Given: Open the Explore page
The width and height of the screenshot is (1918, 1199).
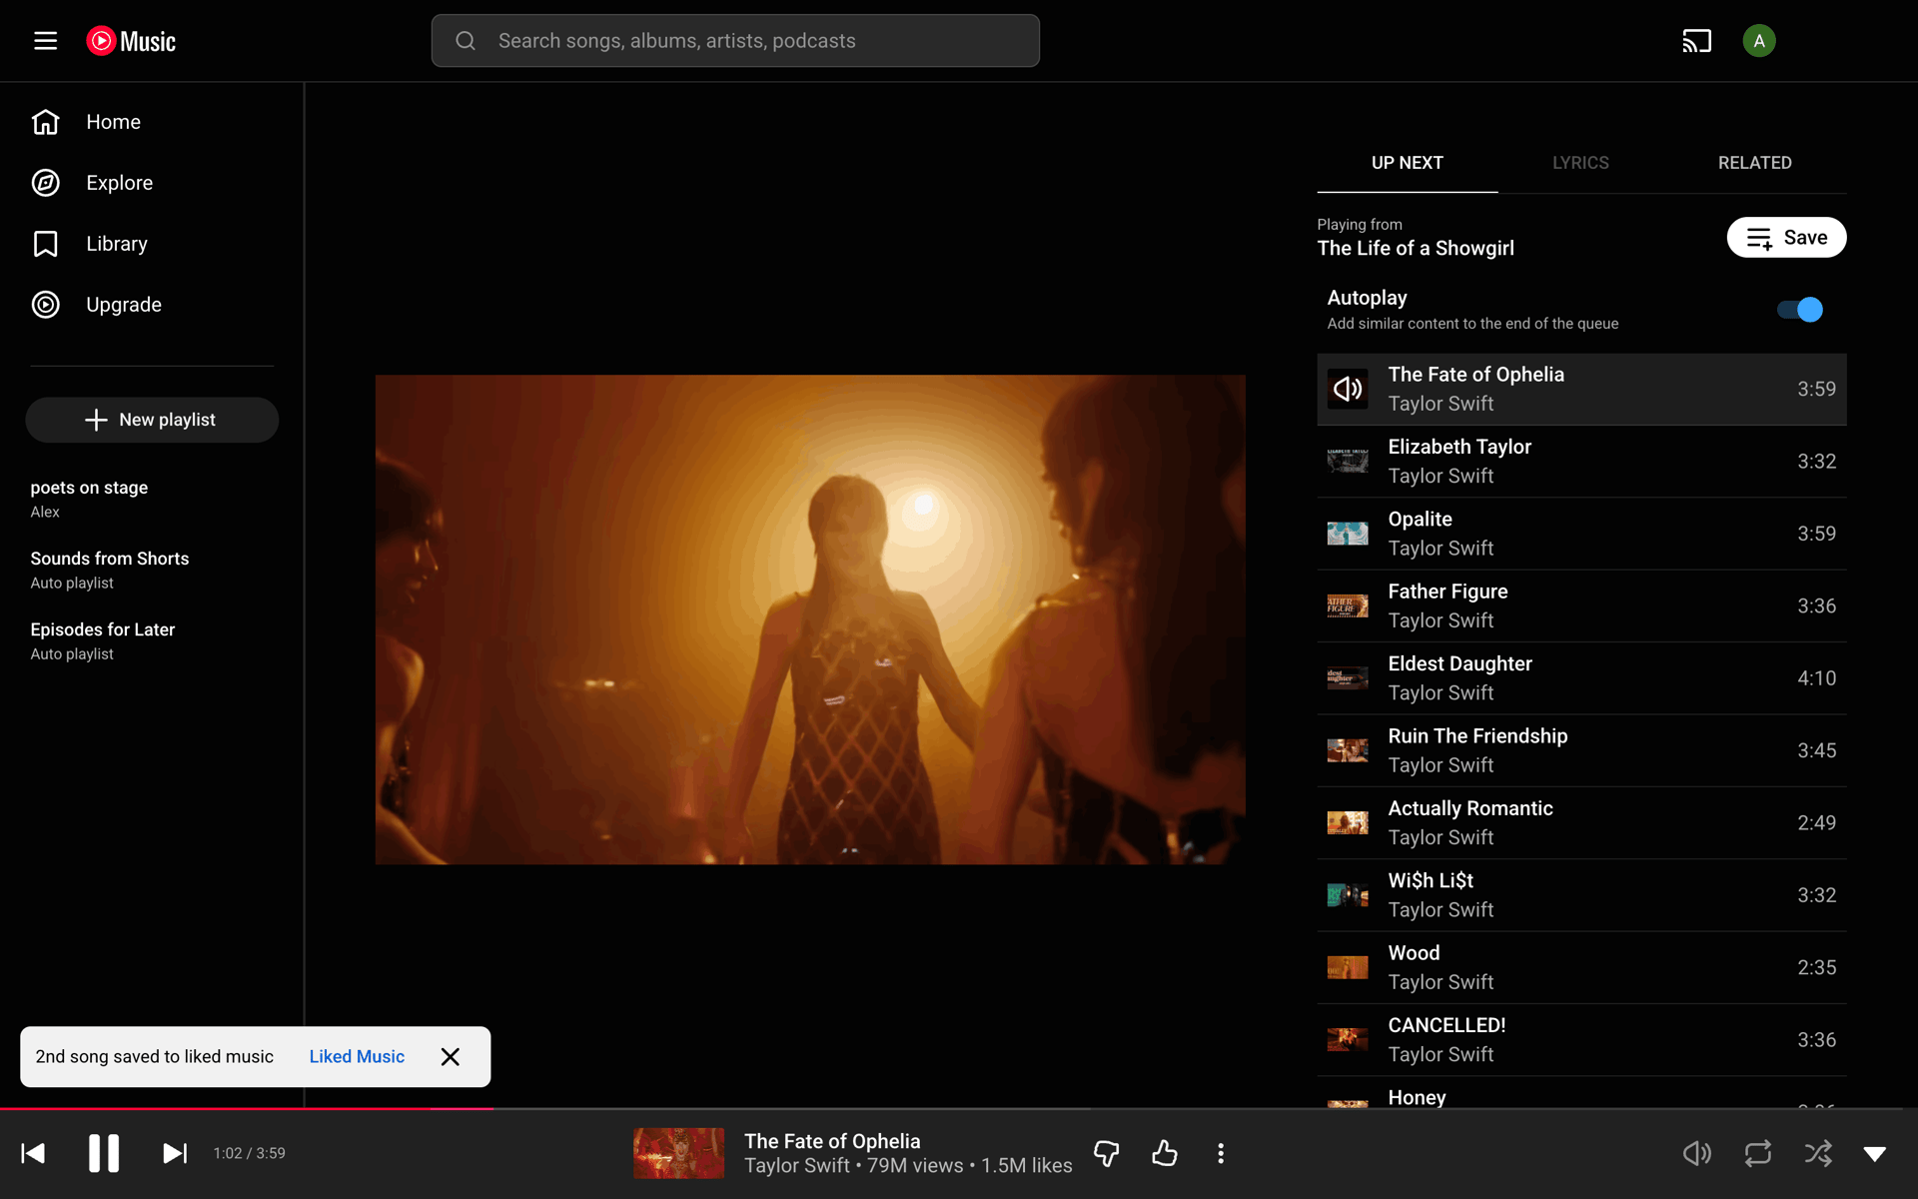Looking at the screenshot, I should pos(152,183).
